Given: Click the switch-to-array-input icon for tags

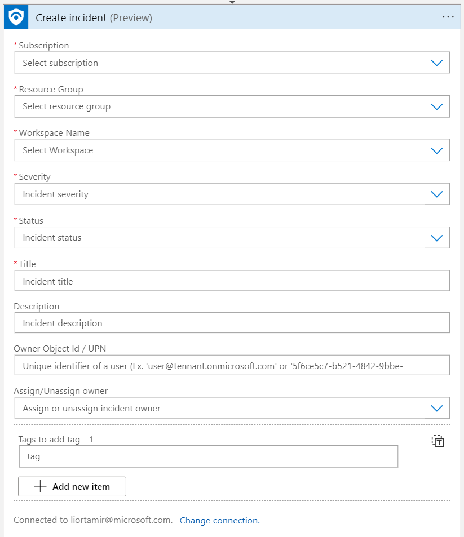Looking at the screenshot, I should tap(438, 441).
